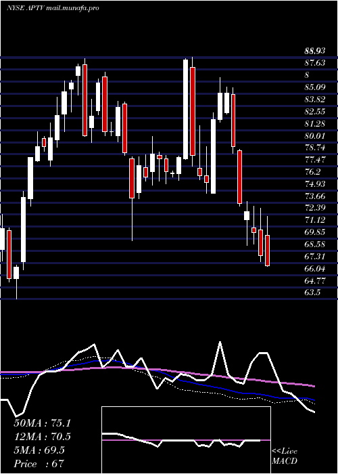Viewport: 338px width, 474px height.
Task: Click inside the MACD inset chart box
Action: tap(186, 440)
